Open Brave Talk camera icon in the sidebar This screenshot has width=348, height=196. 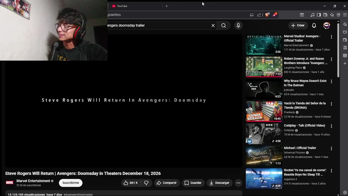tap(345, 32)
